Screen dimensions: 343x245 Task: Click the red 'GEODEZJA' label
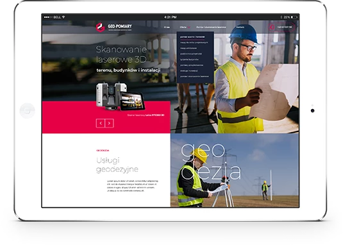point(103,151)
